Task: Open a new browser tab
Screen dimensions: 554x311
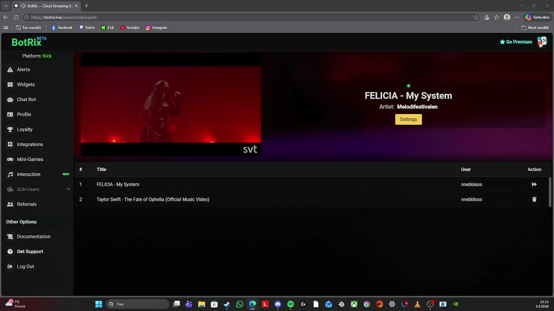Action: (x=87, y=6)
